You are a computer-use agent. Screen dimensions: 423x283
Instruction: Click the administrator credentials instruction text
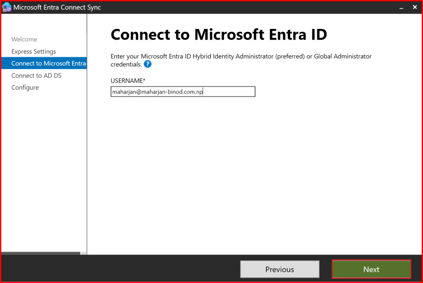[x=241, y=57]
